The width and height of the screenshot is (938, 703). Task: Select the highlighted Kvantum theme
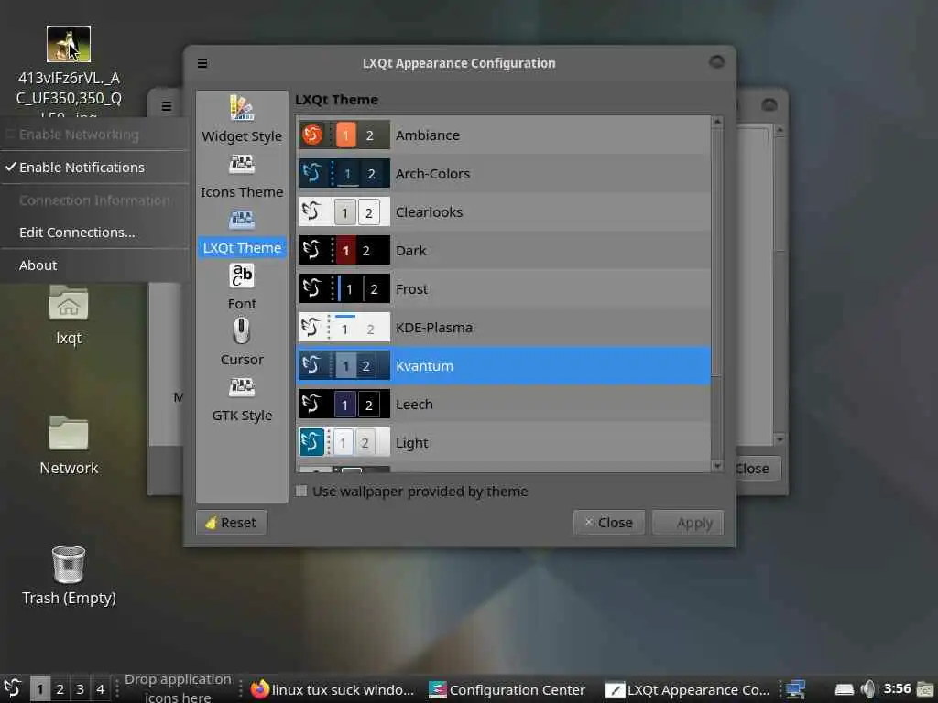tap(504, 366)
